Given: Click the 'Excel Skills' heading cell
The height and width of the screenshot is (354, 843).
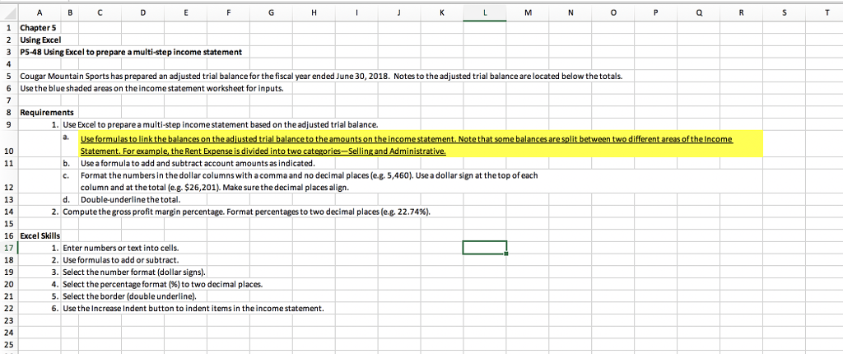Looking at the screenshot, I should click(40, 235).
